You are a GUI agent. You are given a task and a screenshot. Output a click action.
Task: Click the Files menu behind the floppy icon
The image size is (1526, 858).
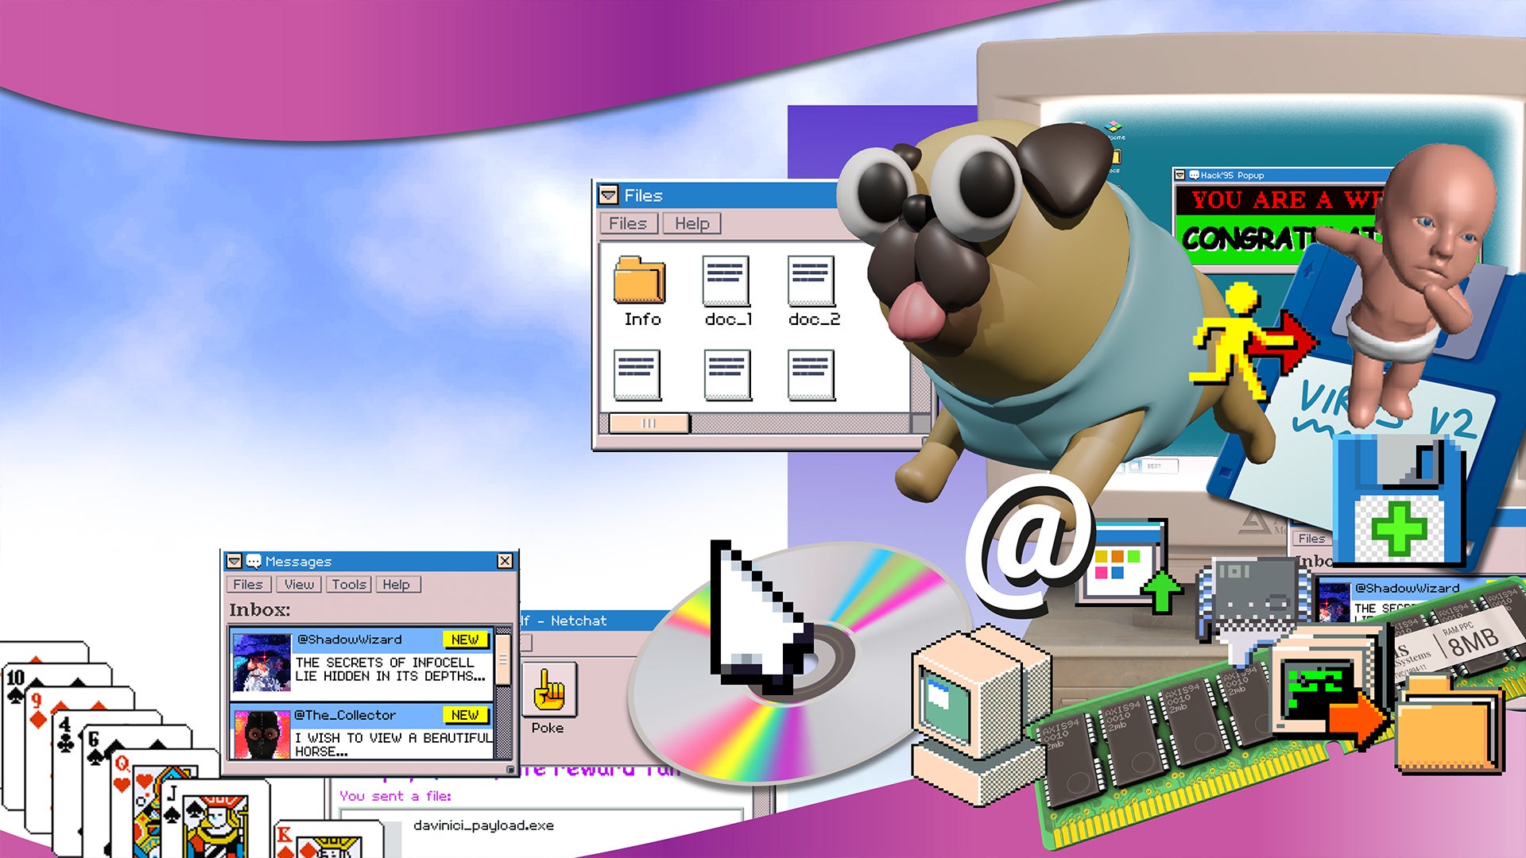1311,539
